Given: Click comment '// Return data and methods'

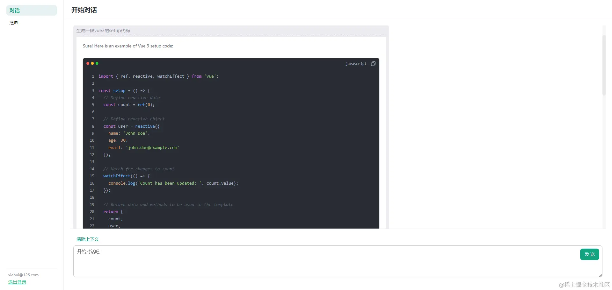Looking at the screenshot, I should 168,205.
